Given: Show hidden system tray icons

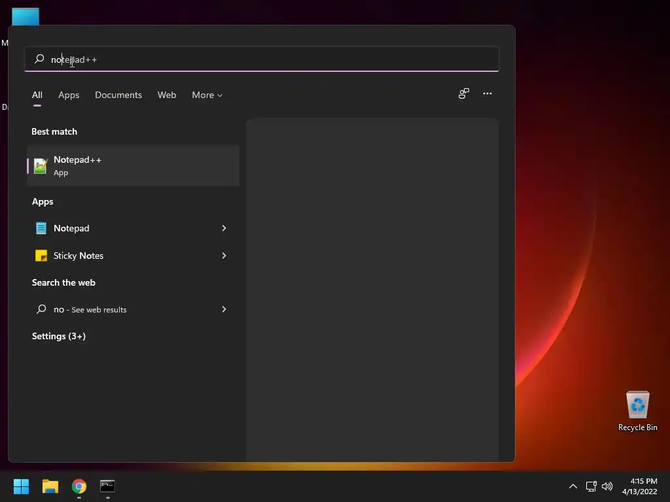Looking at the screenshot, I should tap(573, 486).
